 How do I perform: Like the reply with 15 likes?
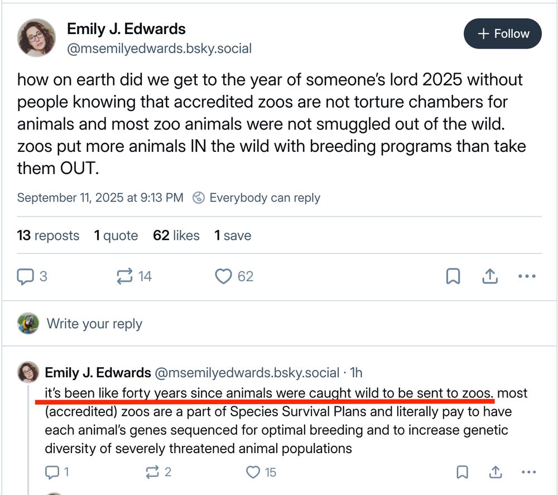[x=253, y=473]
